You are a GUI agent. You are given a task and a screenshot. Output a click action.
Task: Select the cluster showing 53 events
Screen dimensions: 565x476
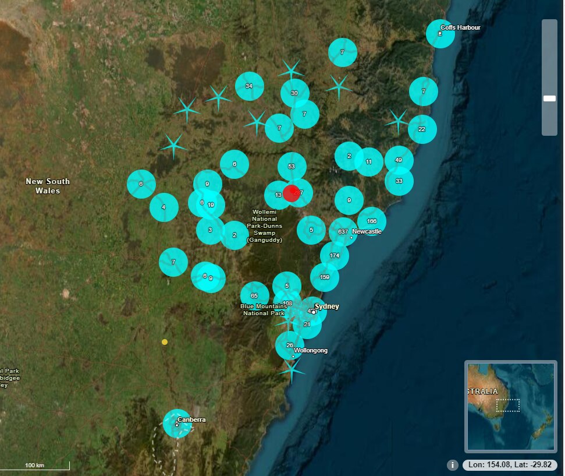[x=291, y=166]
